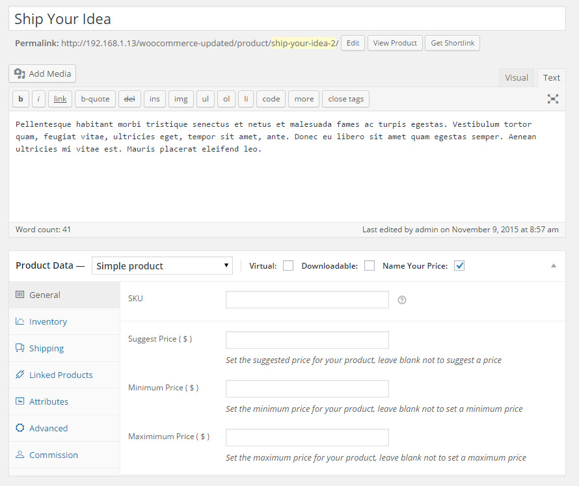This screenshot has height=486, width=579.
Task: Click the Get Shortlink button
Action: pyautogui.click(x=452, y=43)
